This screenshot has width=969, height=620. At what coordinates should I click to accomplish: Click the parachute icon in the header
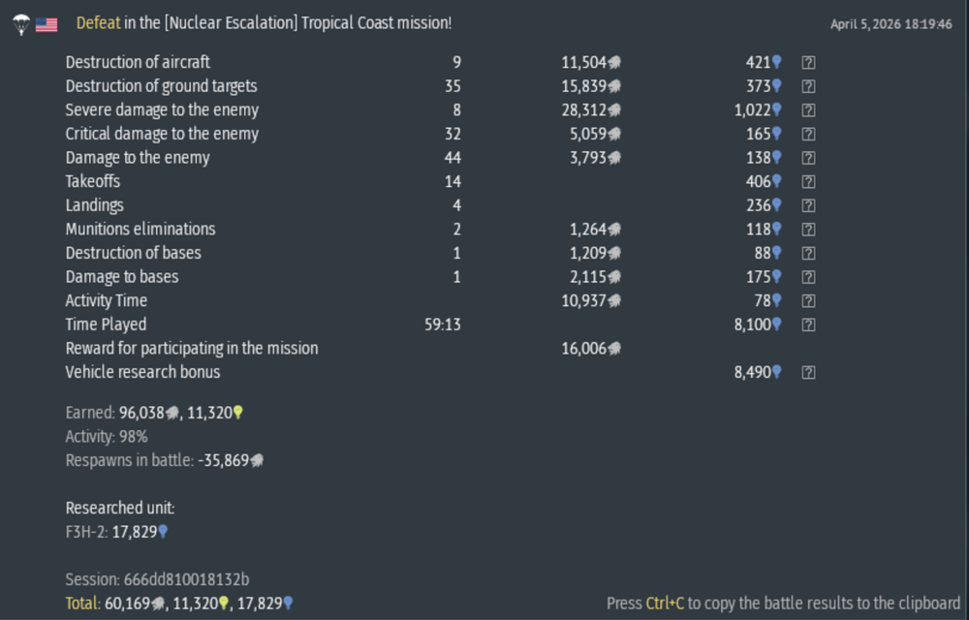pos(21,24)
